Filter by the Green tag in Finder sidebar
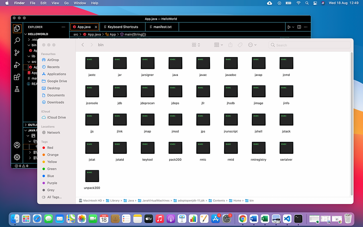The height and width of the screenshot is (227, 363). tap(51, 169)
